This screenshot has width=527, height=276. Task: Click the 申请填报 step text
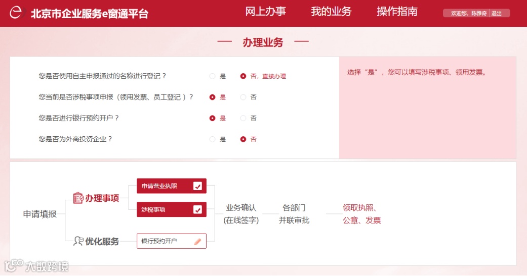coord(39,214)
